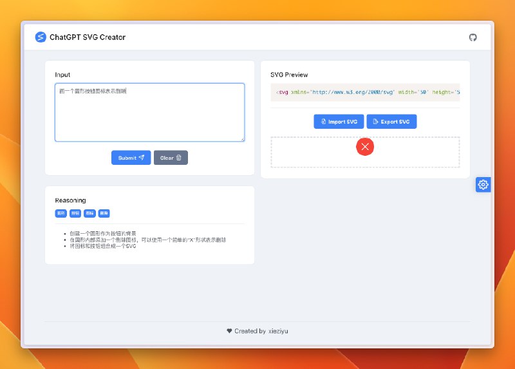Screen dimensions: 515x369
Task: Click reasoning line ending '形状表示删除'
Action: point(148,240)
